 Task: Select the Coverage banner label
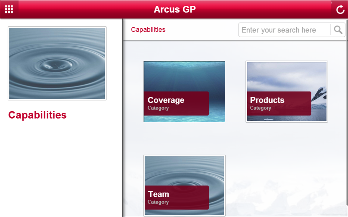click(166, 100)
